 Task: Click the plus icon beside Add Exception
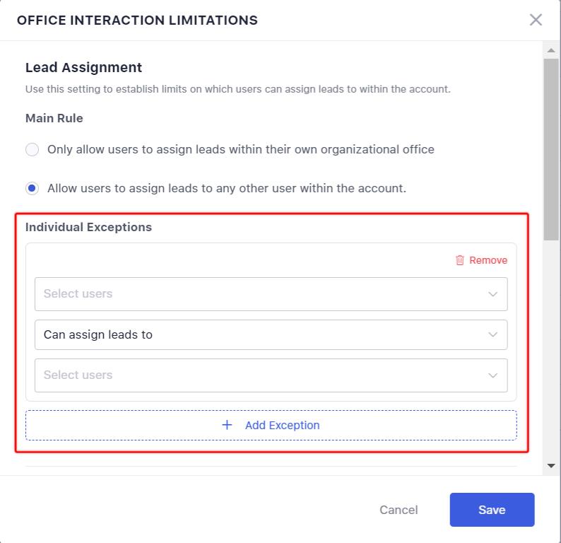click(x=227, y=425)
